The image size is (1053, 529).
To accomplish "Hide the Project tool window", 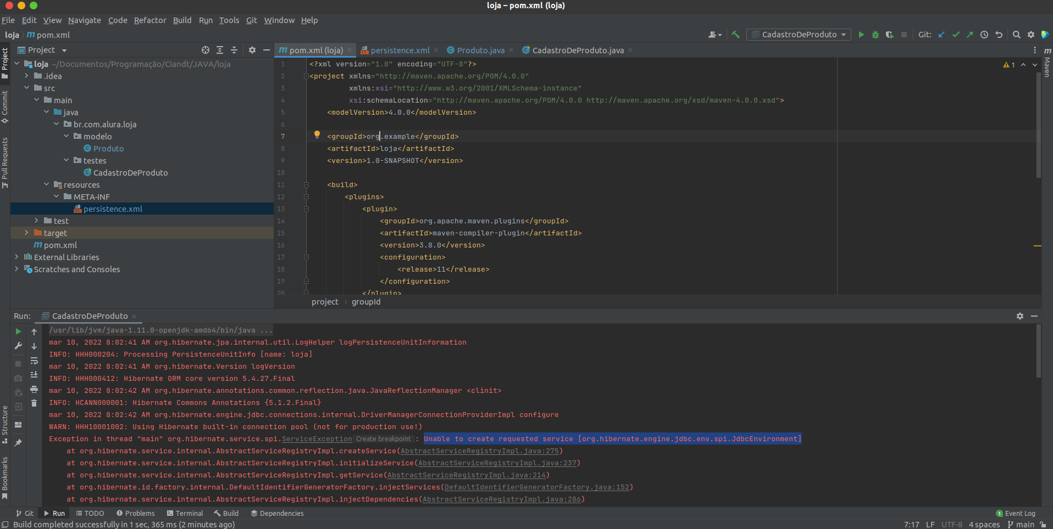I will click(x=267, y=50).
